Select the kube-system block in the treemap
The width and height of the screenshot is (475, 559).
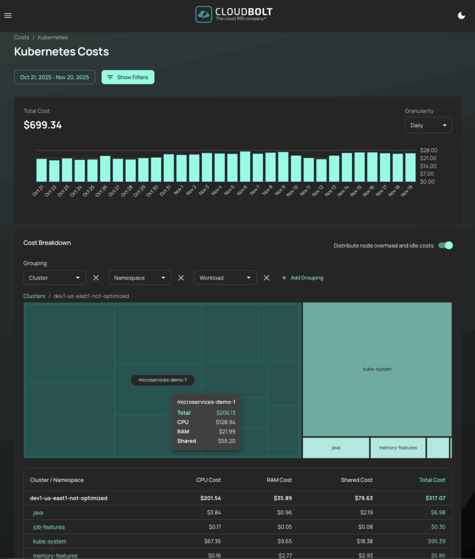point(377,368)
